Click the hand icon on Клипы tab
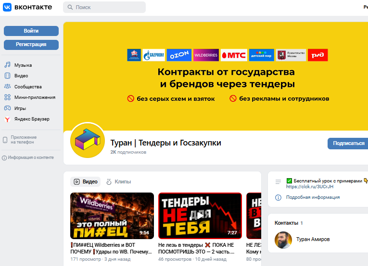The height and width of the screenshot is (266, 368). (109, 181)
